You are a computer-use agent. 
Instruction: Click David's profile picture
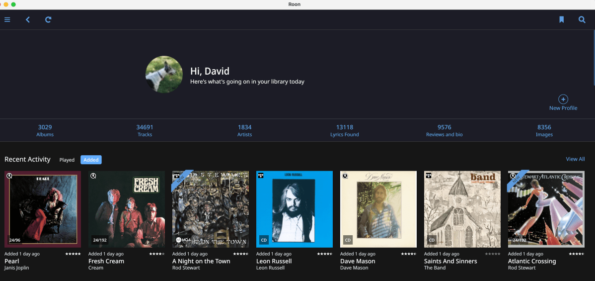[164, 74]
